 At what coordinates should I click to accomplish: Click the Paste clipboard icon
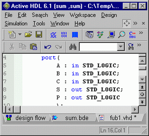pyautogui.click(x=34, y=47)
